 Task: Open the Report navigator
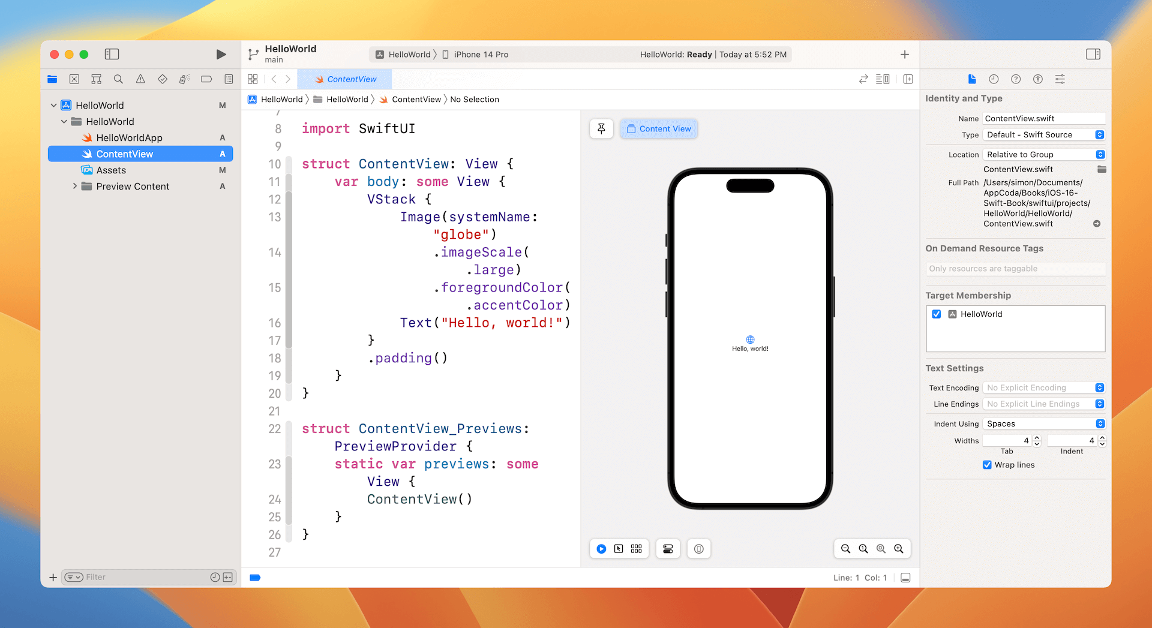click(229, 79)
